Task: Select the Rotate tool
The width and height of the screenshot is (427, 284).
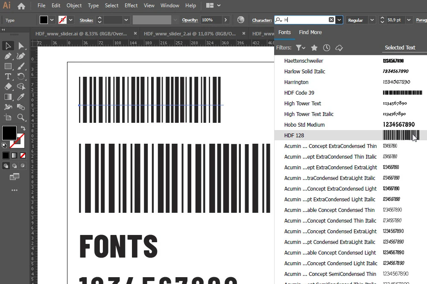Action: coord(21,76)
